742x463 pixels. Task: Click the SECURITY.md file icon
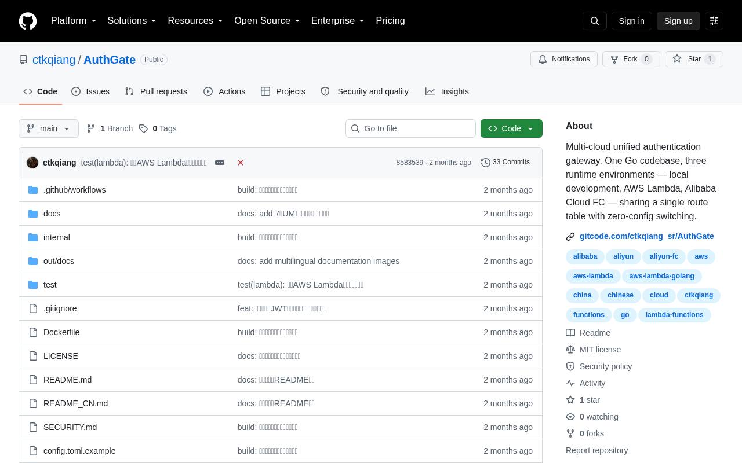[x=33, y=427]
